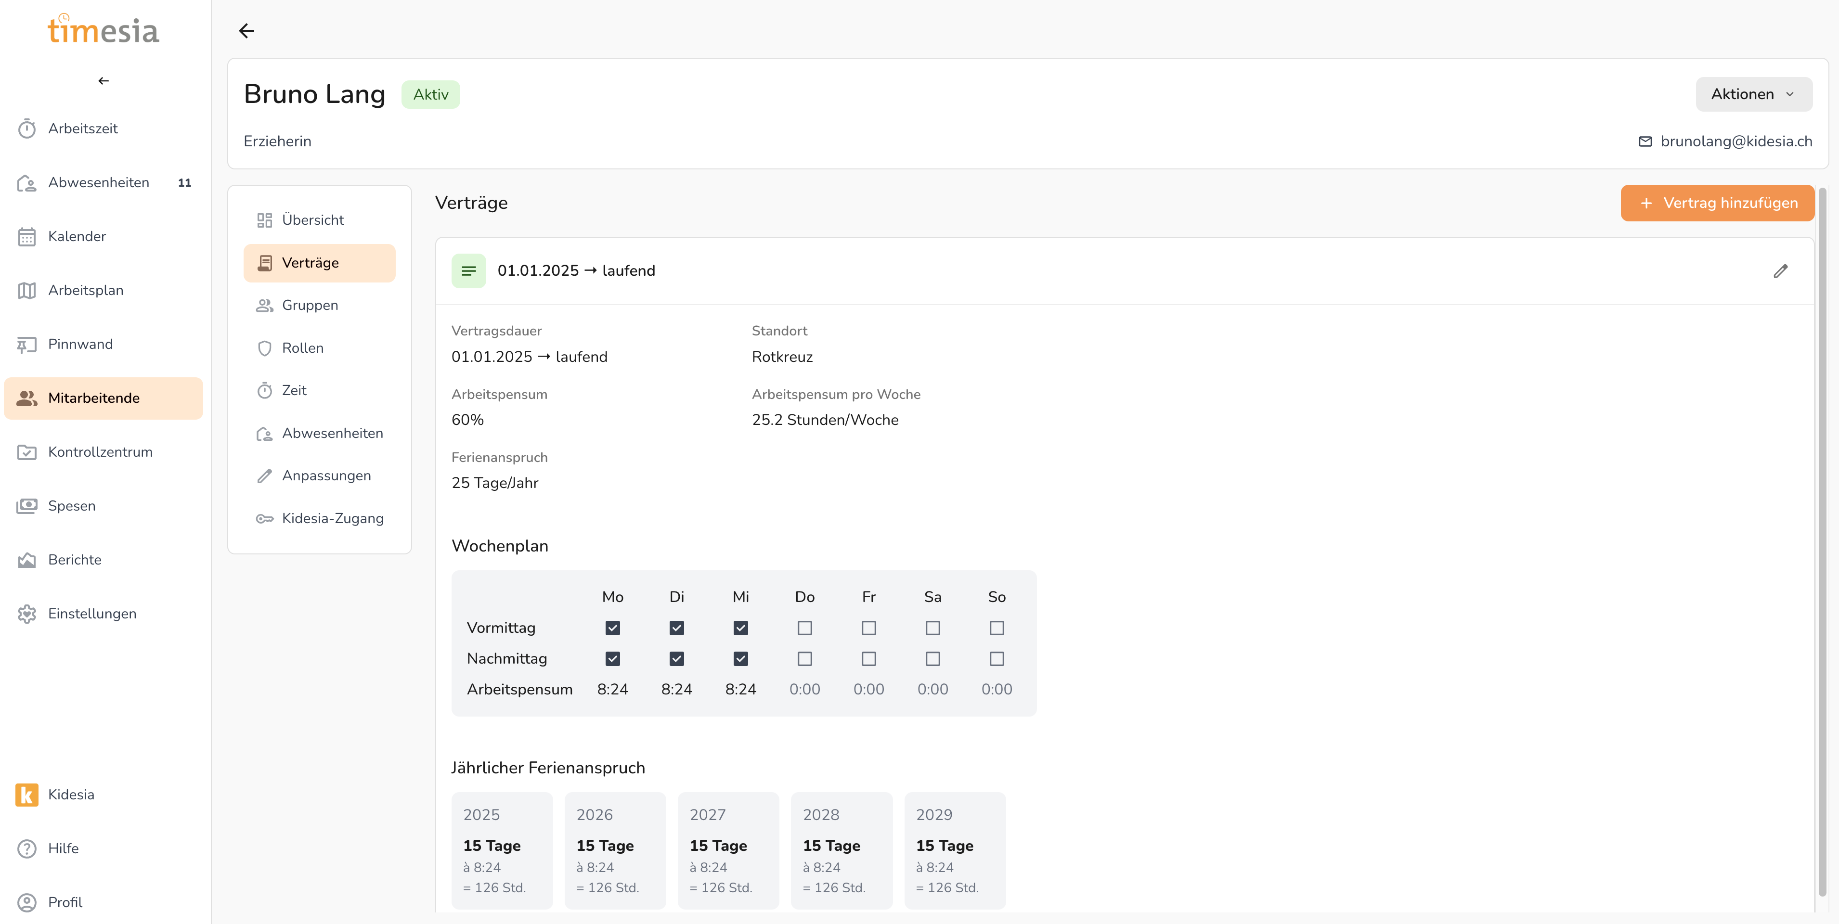Click the back arrow above employee header

click(x=246, y=31)
